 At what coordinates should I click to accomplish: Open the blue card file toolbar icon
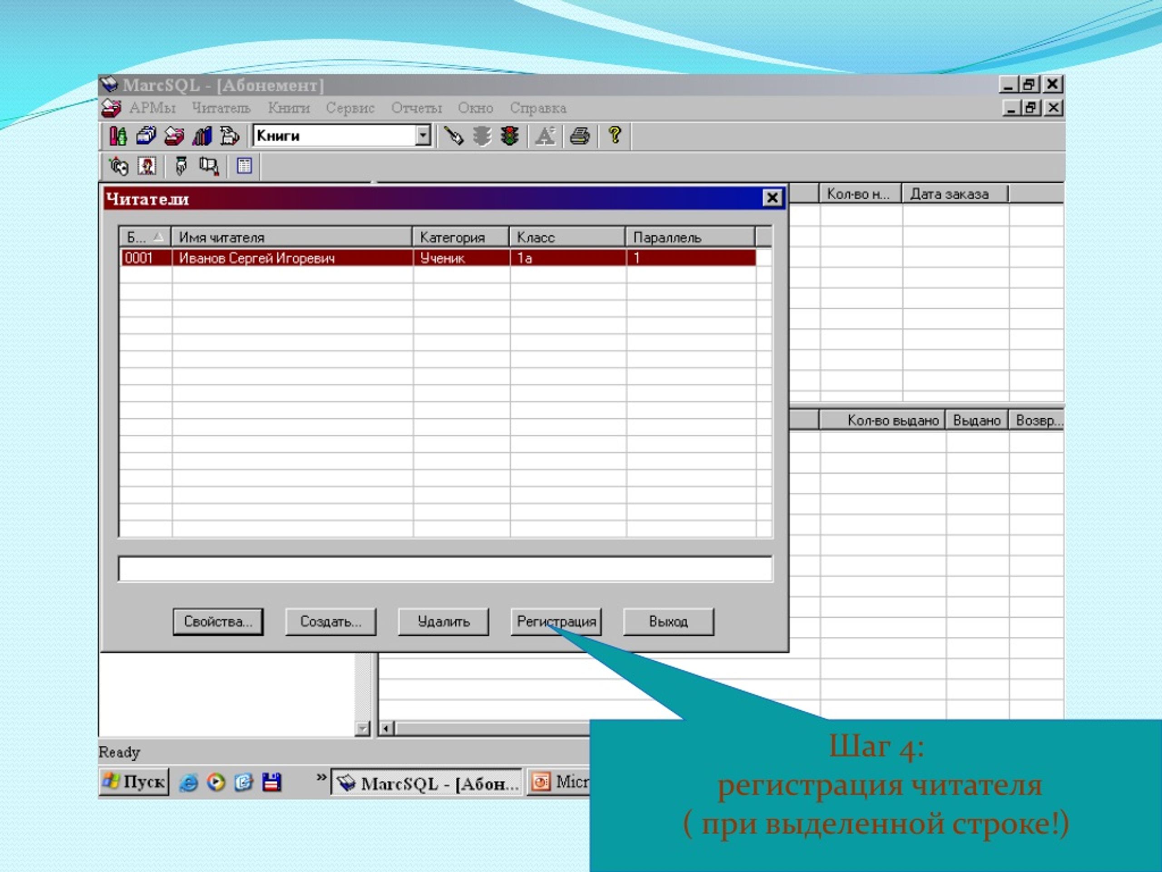point(146,136)
